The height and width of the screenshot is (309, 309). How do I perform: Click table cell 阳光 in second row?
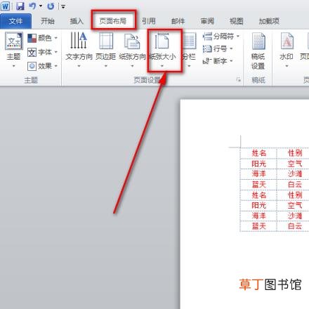click(258, 164)
